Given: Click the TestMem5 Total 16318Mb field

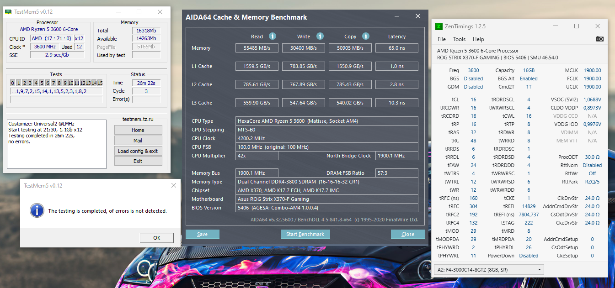Looking at the screenshot, I should tap(146, 31).
